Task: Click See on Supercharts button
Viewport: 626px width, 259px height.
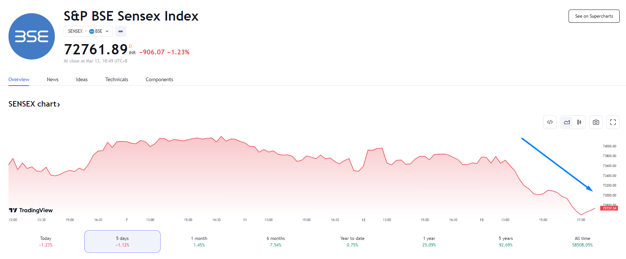Action: pos(594,16)
